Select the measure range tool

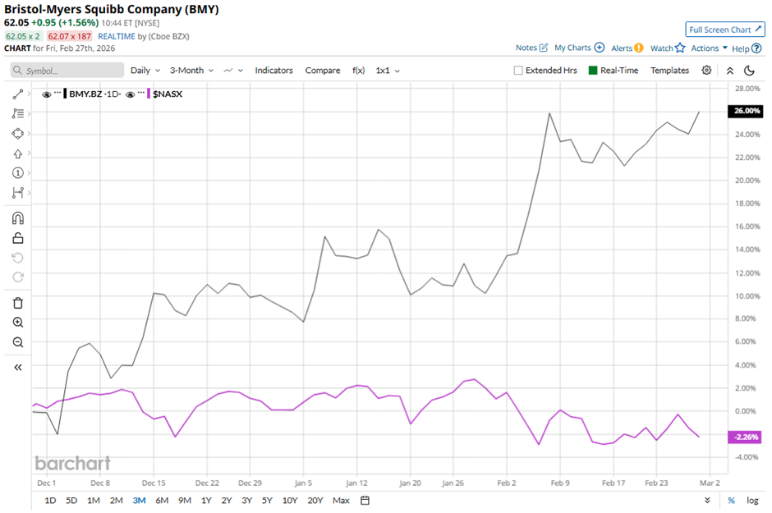coord(18,192)
